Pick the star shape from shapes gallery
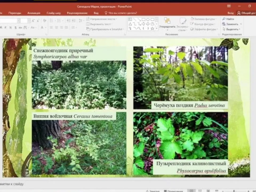The image size is (256, 192). pyautogui.click(x=152, y=28)
